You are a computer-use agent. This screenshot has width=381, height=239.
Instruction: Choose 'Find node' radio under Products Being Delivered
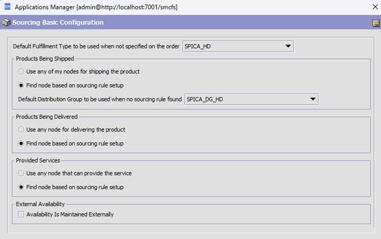click(x=21, y=144)
